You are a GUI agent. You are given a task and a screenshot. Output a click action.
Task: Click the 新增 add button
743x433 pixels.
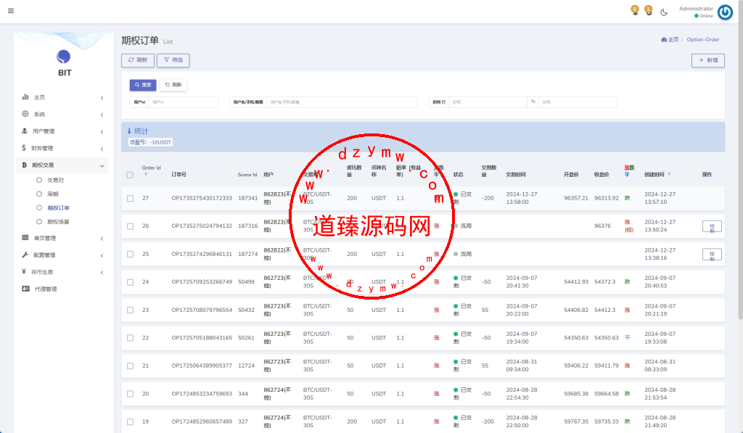(708, 60)
